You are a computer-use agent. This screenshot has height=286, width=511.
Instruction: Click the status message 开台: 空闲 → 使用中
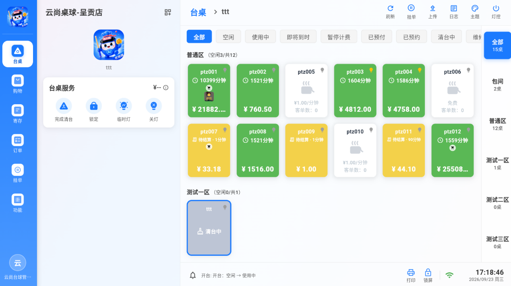coord(228,276)
